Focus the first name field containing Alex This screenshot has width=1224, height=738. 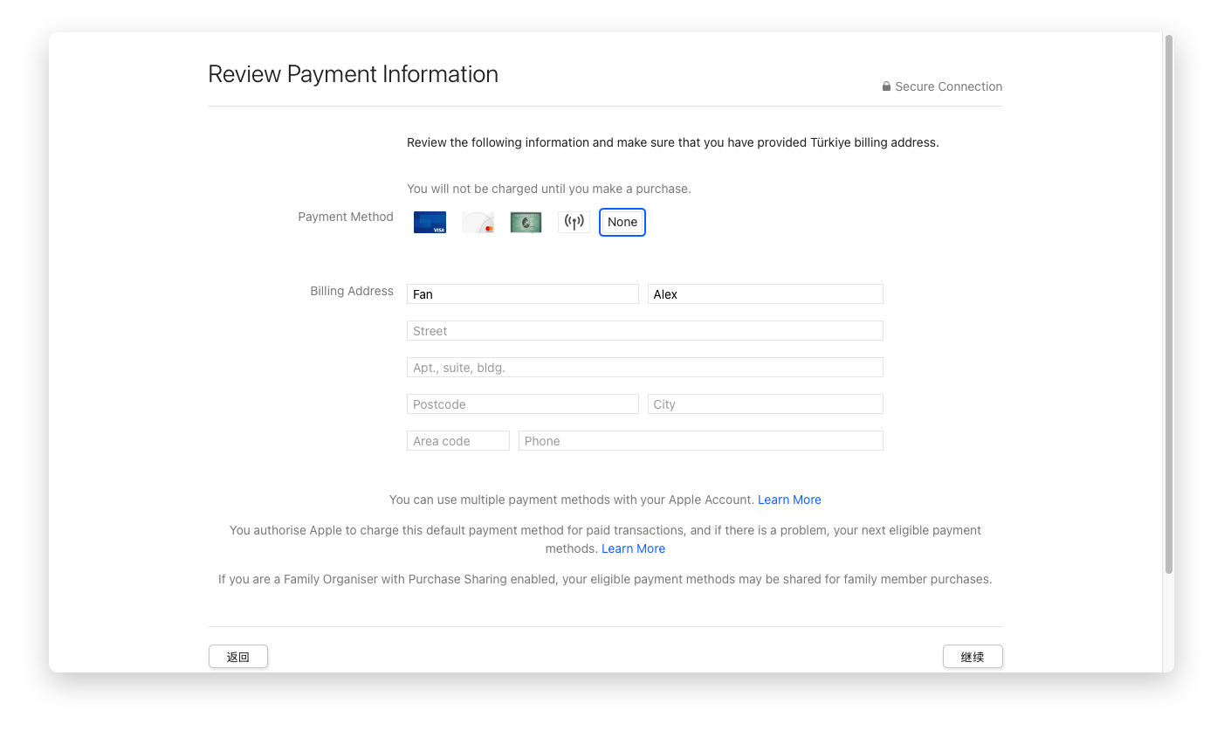tap(766, 294)
